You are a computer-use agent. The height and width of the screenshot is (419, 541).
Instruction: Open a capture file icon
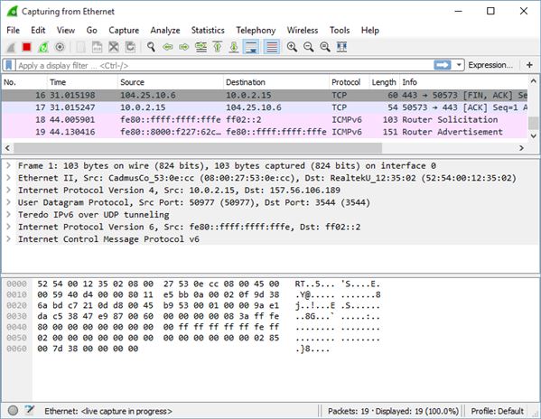click(x=80, y=47)
